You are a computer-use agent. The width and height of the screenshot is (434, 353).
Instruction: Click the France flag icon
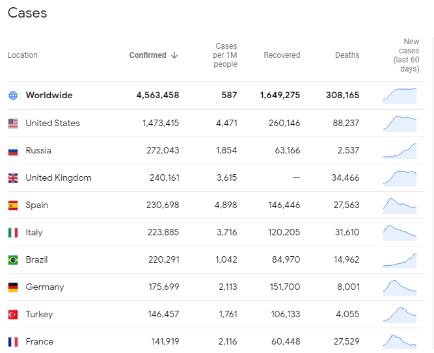pos(13,342)
